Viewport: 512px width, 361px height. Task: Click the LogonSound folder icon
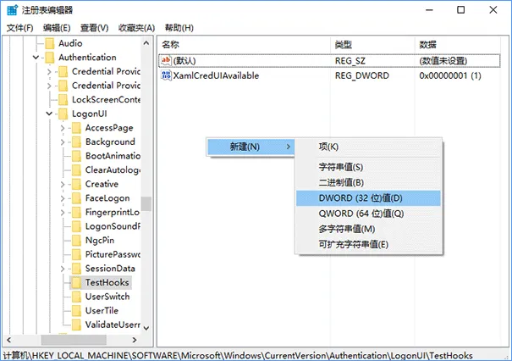[x=76, y=226]
